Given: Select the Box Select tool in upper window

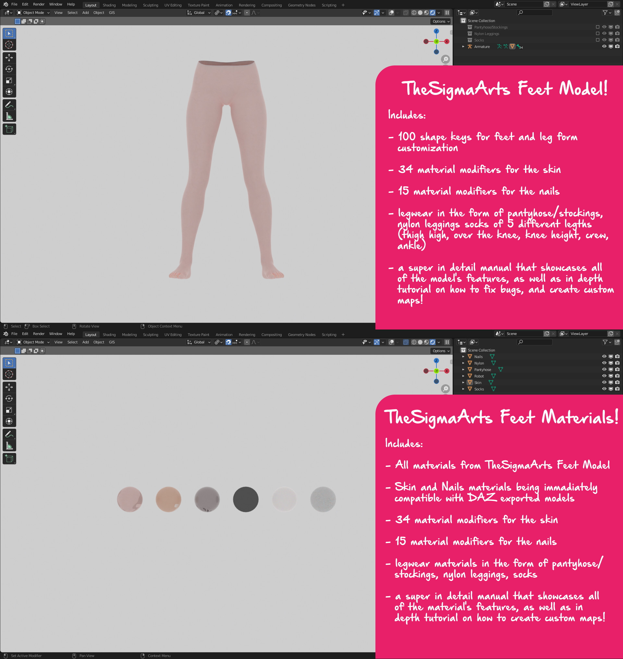Looking at the screenshot, I should pyautogui.click(x=9, y=33).
